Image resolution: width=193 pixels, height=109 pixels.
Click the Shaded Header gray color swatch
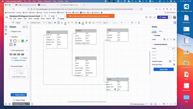pyautogui.click(x=170, y=61)
